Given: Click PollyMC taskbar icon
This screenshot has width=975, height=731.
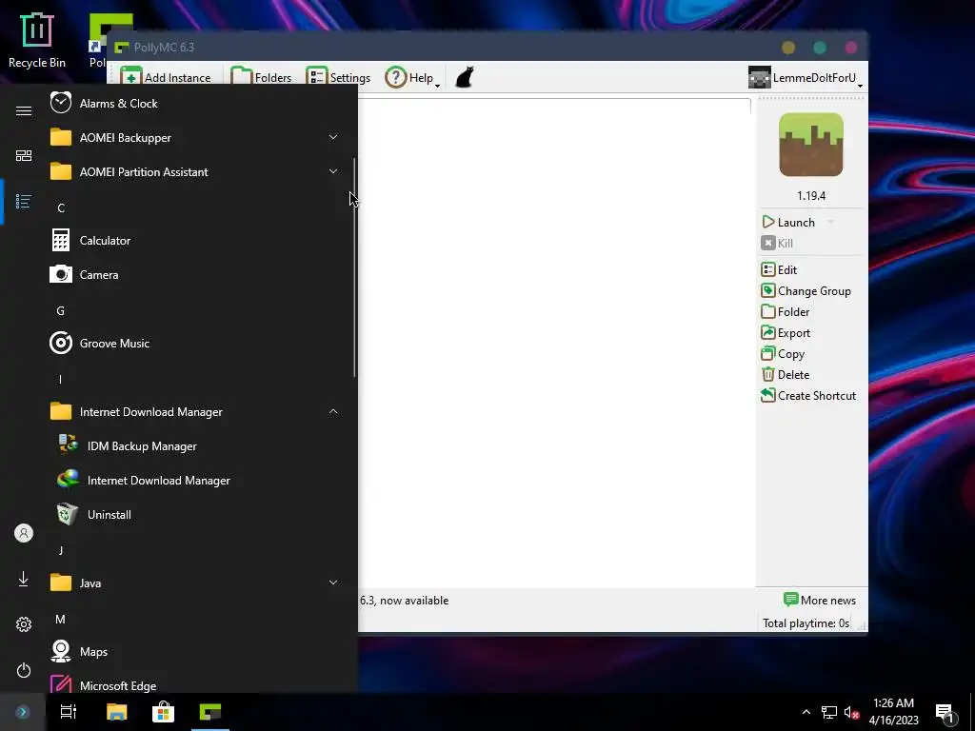Looking at the screenshot, I should coord(210,712).
